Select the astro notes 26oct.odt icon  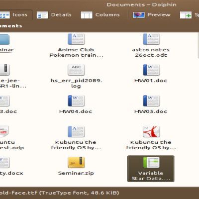click(x=151, y=39)
